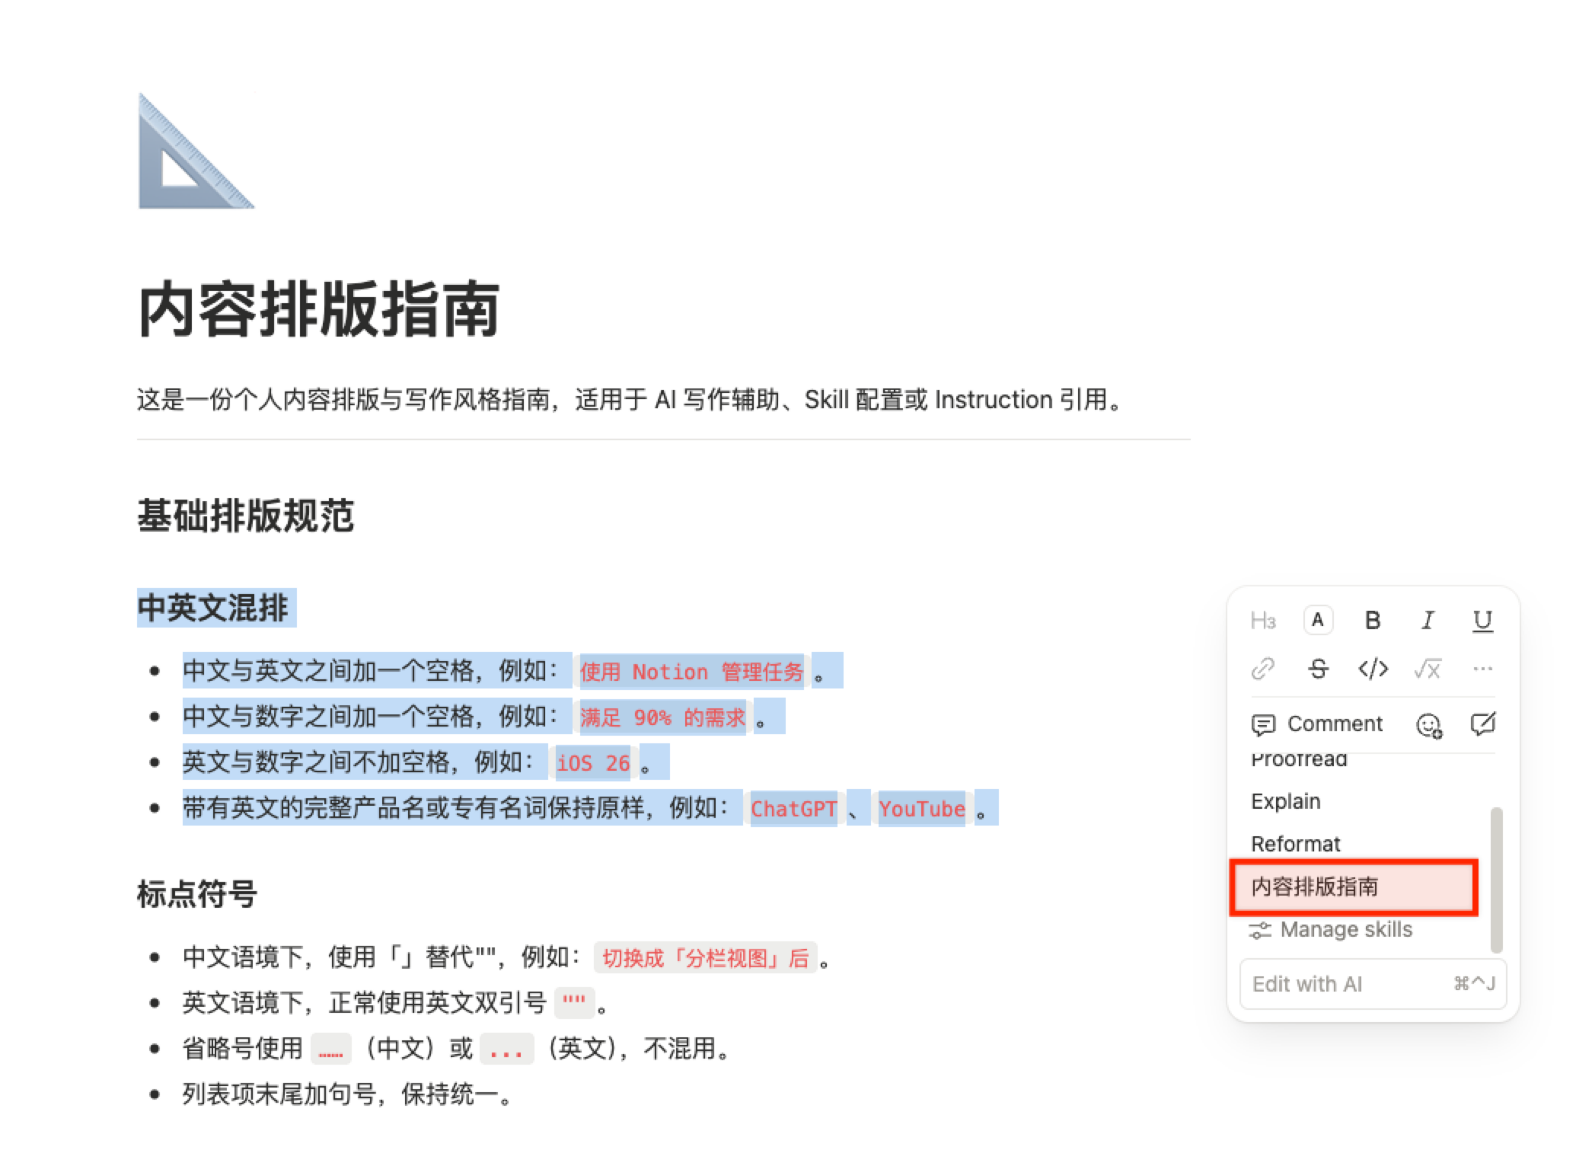Add an emoji reaction via the smiley icon
Image resolution: width=1576 pixels, height=1150 pixels.
pyautogui.click(x=1428, y=725)
